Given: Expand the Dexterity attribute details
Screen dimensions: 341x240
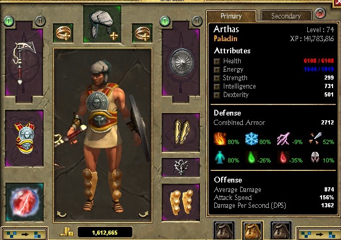Looking at the screenshot, I should coord(216,95).
